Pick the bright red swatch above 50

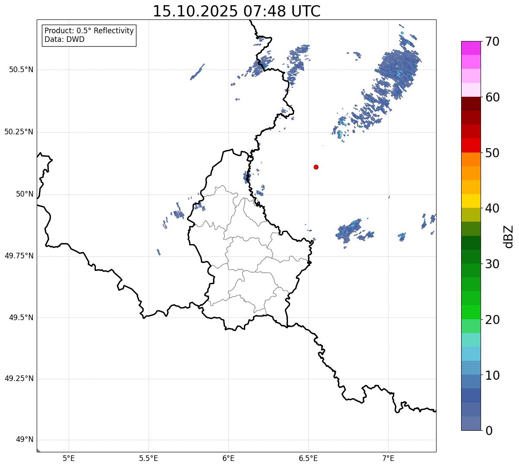[x=471, y=145]
